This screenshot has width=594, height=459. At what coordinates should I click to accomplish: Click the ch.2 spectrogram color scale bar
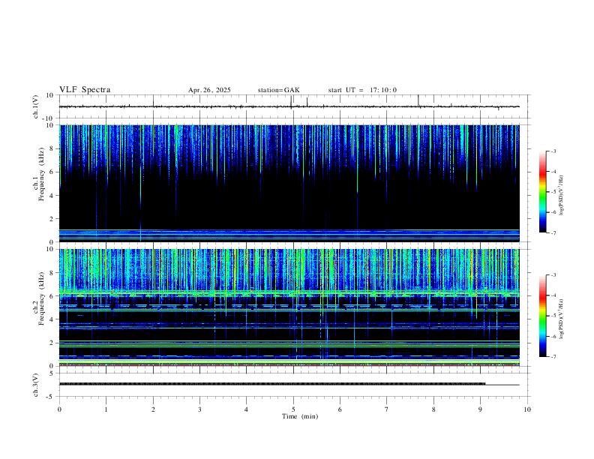tap(542, 316)
